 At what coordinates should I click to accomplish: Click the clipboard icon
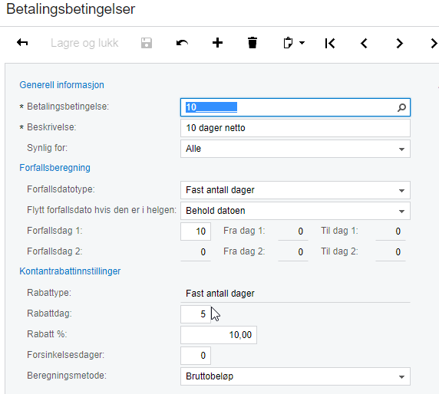288,43
